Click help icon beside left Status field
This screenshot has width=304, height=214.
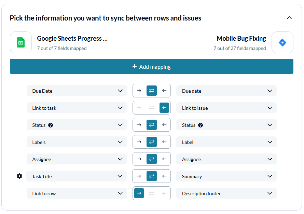point(51,125)
